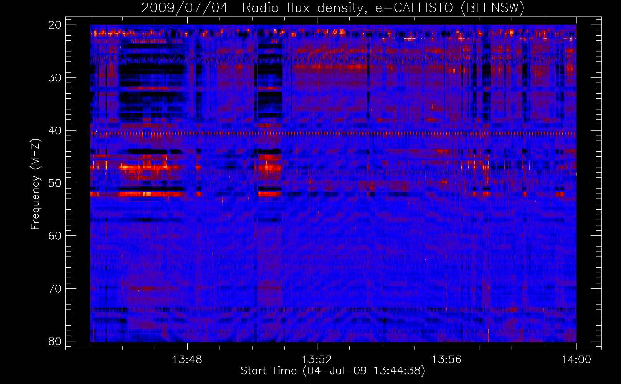Viewport: 621px width, 384px height.
Task: Click the 13:56 time tick label
Action: [x=446, y=360]
